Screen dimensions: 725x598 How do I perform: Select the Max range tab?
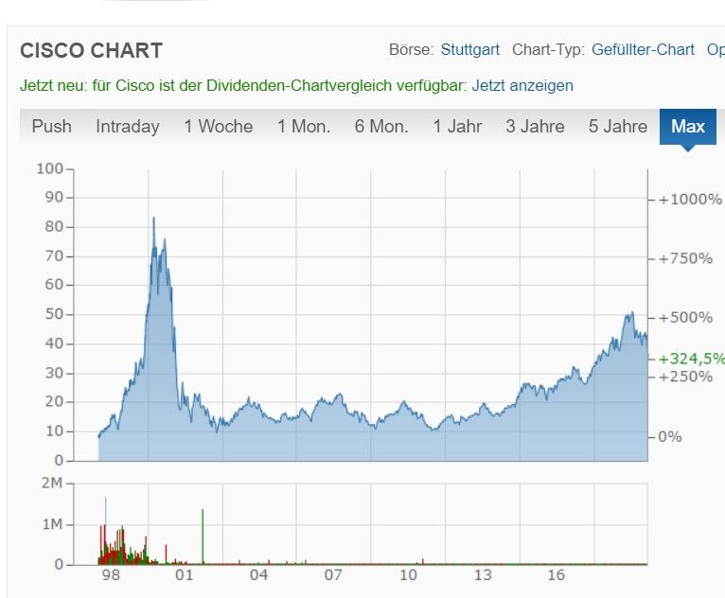point(688,127)
